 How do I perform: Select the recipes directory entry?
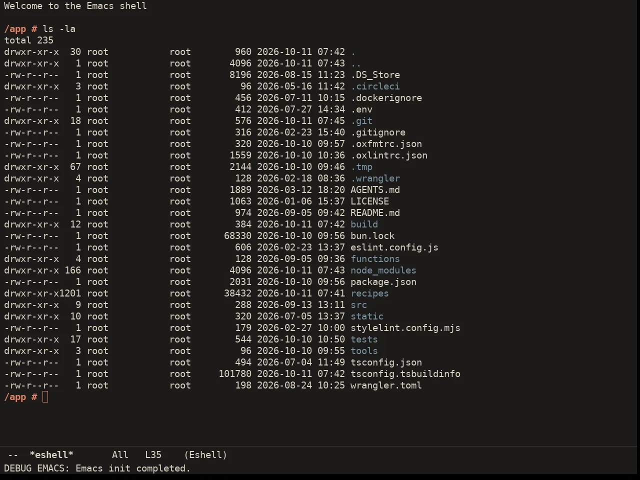369,293
